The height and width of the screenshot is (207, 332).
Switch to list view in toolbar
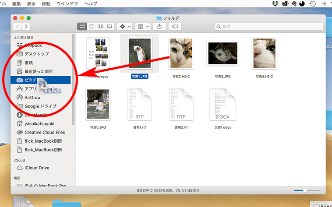pyautogui.click(x=92, y=27)
